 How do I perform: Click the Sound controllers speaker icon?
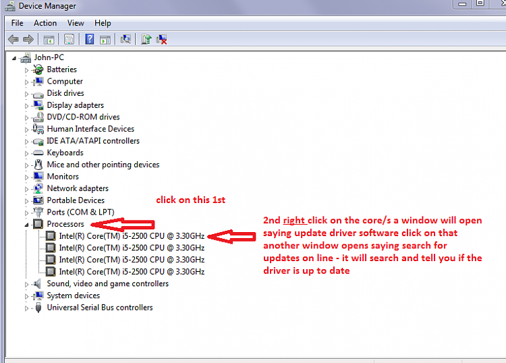38,283
